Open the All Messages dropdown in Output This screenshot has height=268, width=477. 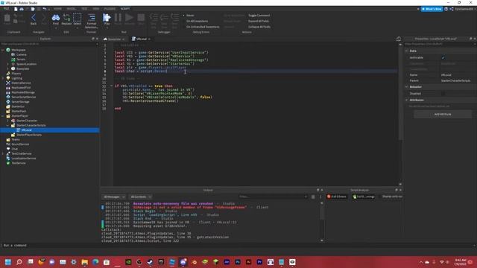(114, 197)
